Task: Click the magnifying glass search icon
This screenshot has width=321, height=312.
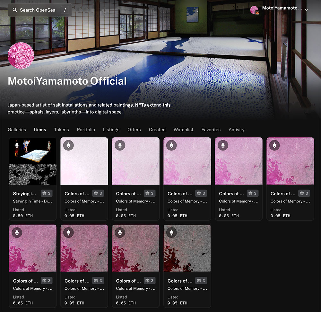Action: (x=15, y=10)
